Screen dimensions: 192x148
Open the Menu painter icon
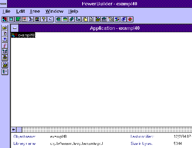pyautogui.click(x=18, y=19)
